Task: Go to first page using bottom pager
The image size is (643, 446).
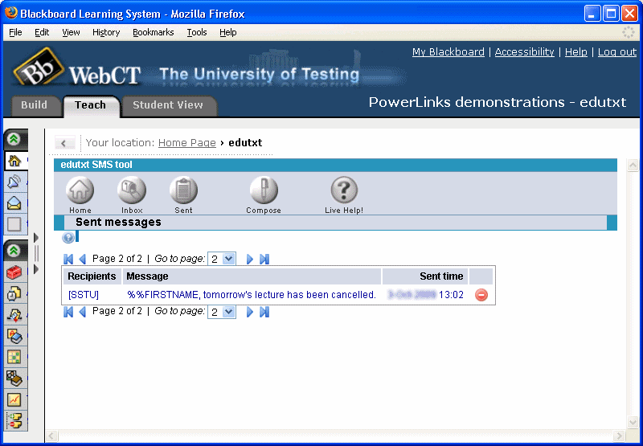Action: [68, 312]
